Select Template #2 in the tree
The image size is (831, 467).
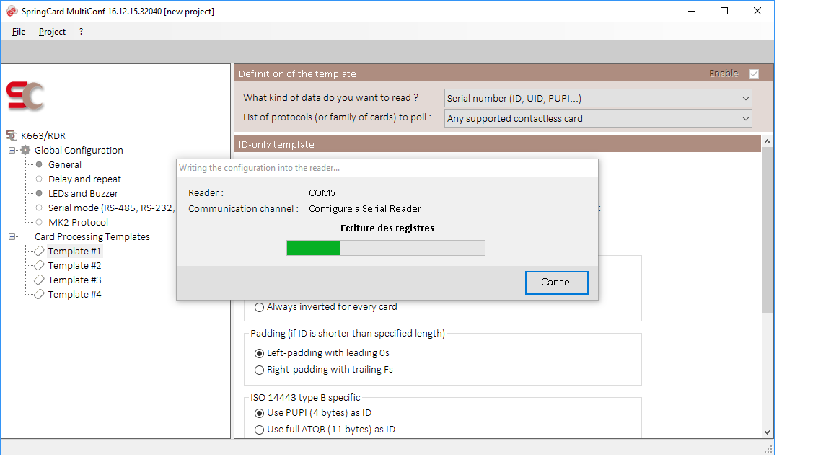[74, 265]
